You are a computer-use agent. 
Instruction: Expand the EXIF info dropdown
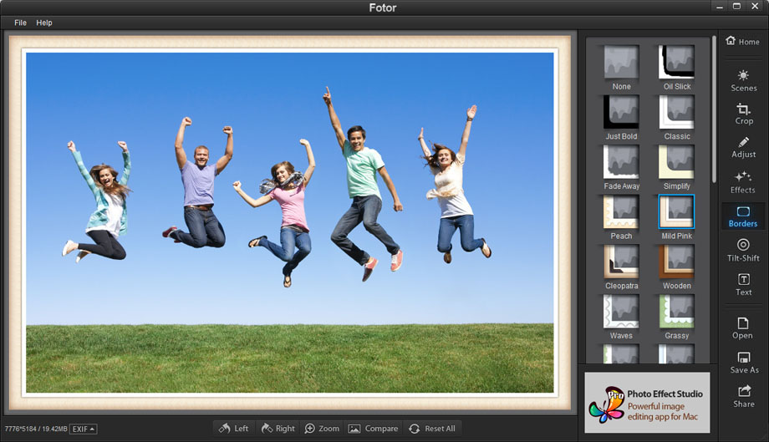point(83,429)
